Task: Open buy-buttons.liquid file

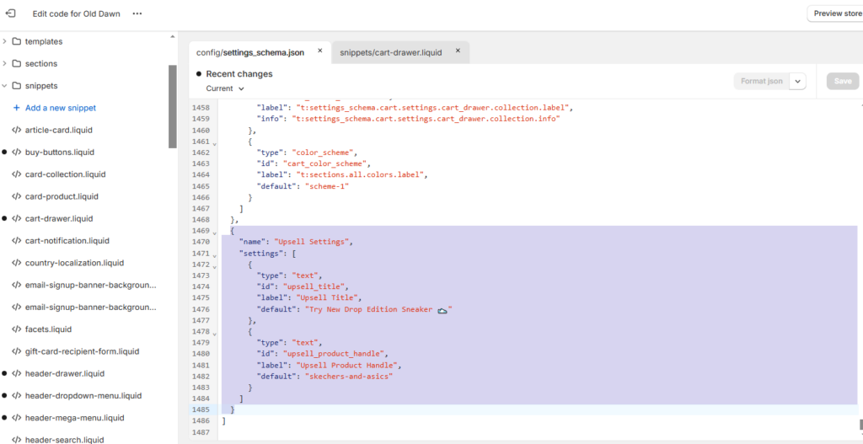Action: 60,152
